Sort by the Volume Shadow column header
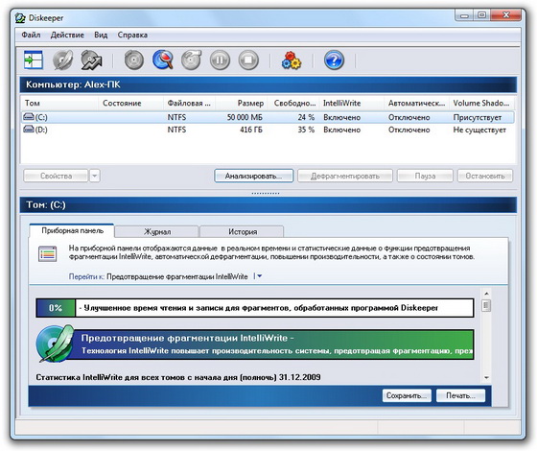Screen dimensions: 537x451 pyautogui.click(x=481, y=104)
